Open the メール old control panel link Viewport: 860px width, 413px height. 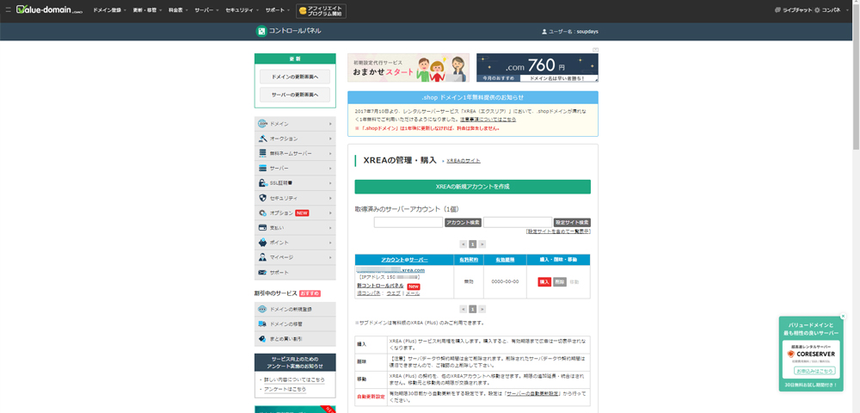pos(413,293)
